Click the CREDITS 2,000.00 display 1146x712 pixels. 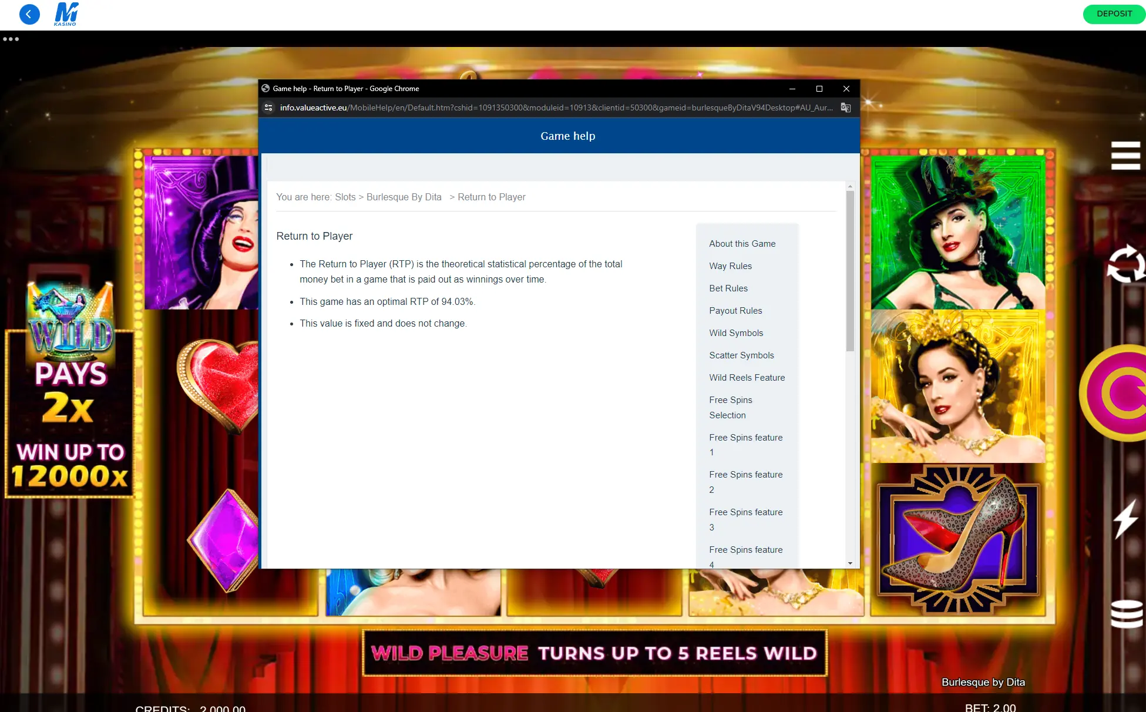(190, 708)
